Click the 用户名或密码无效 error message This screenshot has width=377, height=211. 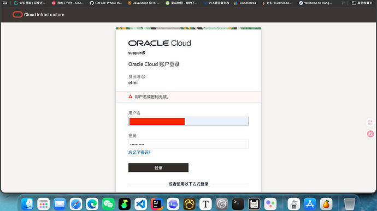click(x=152, y=97)
